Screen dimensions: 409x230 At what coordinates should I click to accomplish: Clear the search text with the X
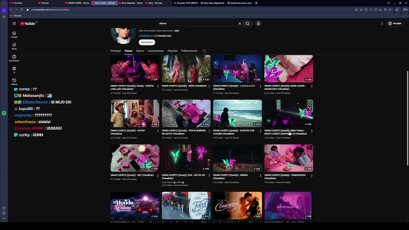240,23
